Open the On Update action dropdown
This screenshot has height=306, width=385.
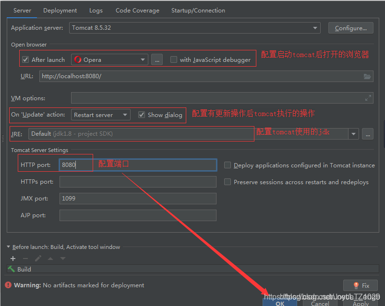click(126, 115)
